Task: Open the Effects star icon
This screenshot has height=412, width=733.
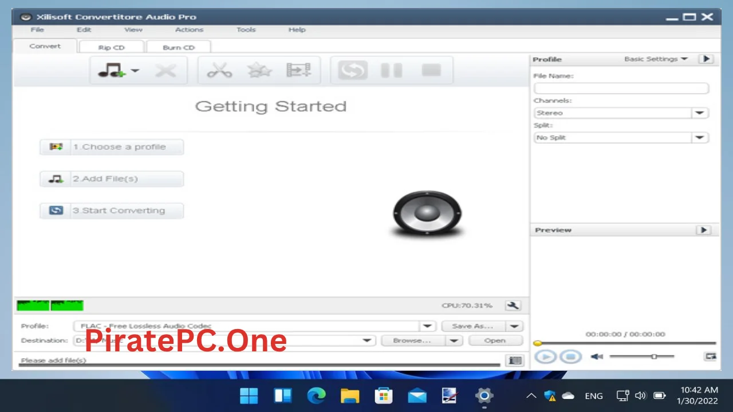Action: coord(259,70)
